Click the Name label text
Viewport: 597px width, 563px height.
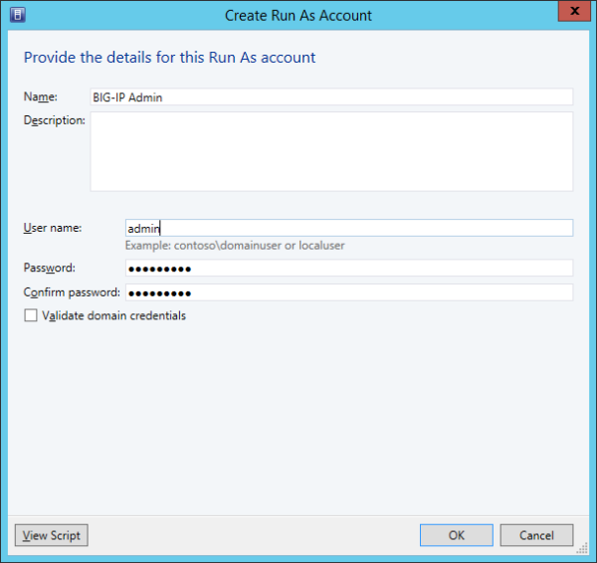click(41, 96)
